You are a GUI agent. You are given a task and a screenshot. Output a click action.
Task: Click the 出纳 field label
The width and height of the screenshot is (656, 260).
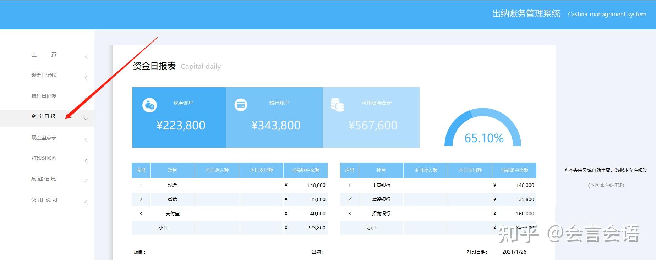coord(317,252)
